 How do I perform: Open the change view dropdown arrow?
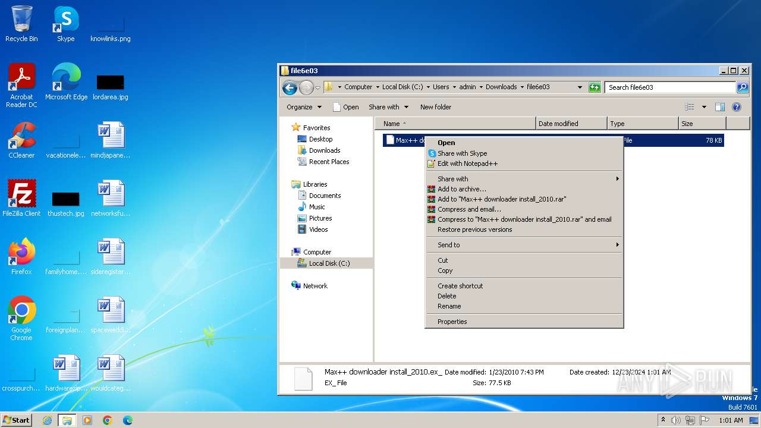pos(704,107)
